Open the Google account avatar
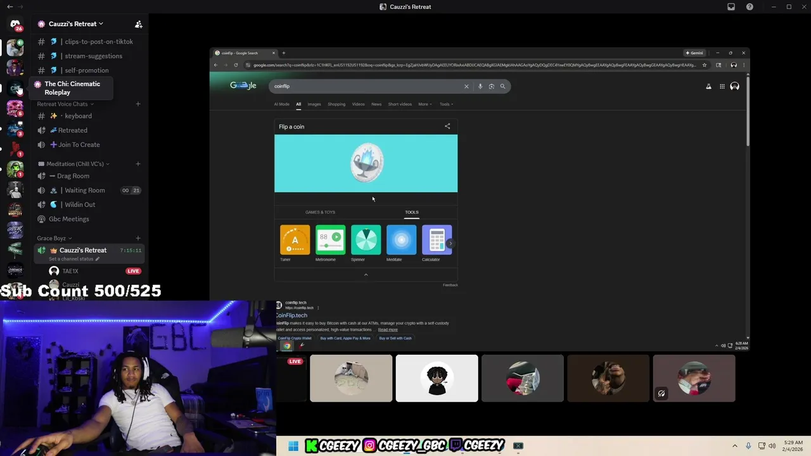The width and height of the screenshot is (811, 456). (734, 86)
